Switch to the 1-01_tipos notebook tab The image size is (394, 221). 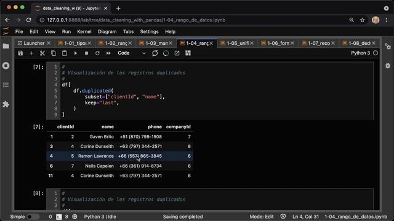tap(75, 43)
